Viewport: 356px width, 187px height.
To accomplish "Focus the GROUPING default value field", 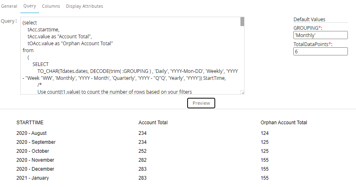I will pyautogui.click(x=320, y=35).
